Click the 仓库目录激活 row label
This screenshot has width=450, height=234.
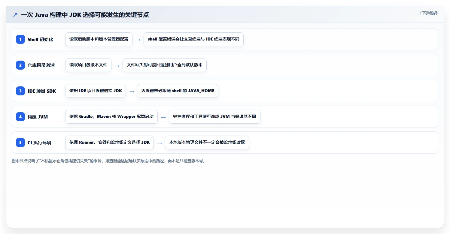pyautogui.click(x=41, y=65)
